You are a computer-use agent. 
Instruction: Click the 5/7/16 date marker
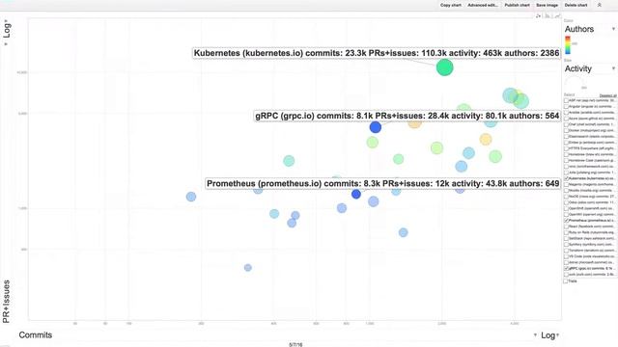click(x=295, y=345)
